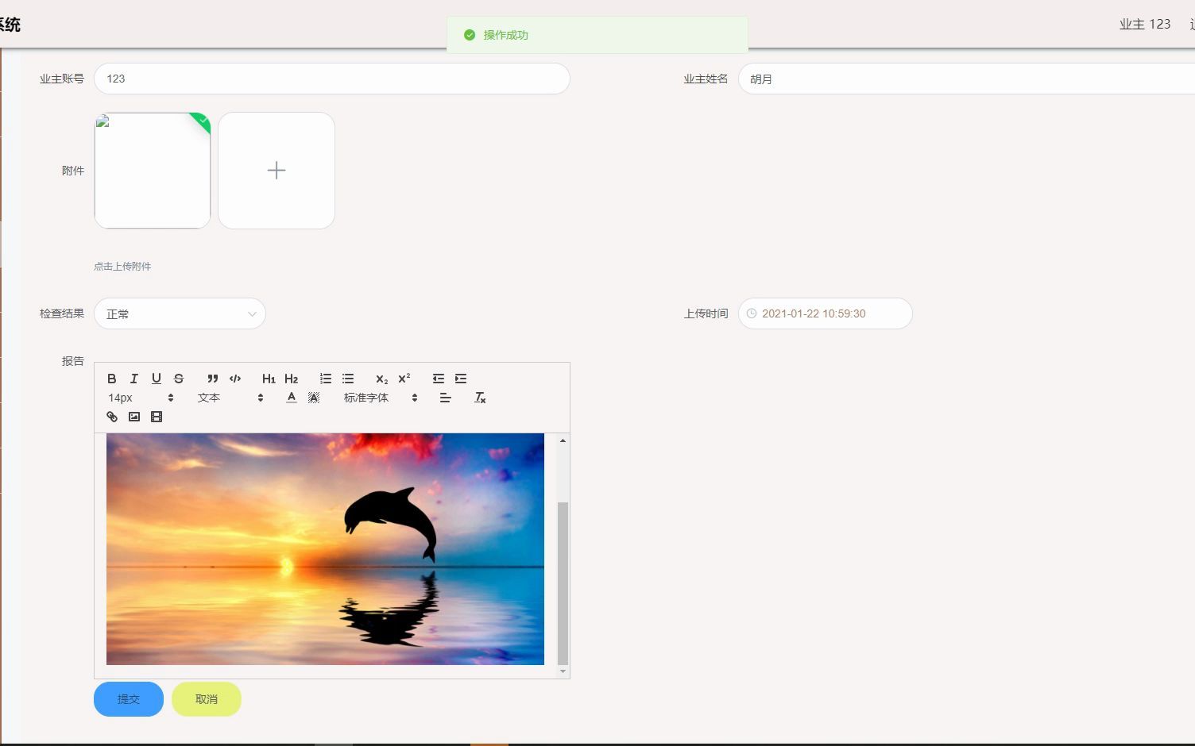
Task: Click the 业主 123 user label in header
Action: coord(1145,25)
